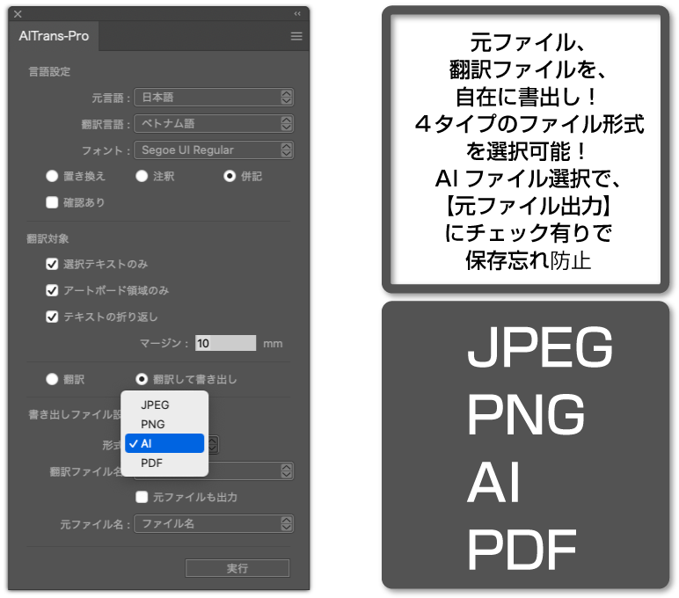Viewport: 679px width, 598px height.
Task: Choose PDF from the format menu
Action: click(164, 463)
